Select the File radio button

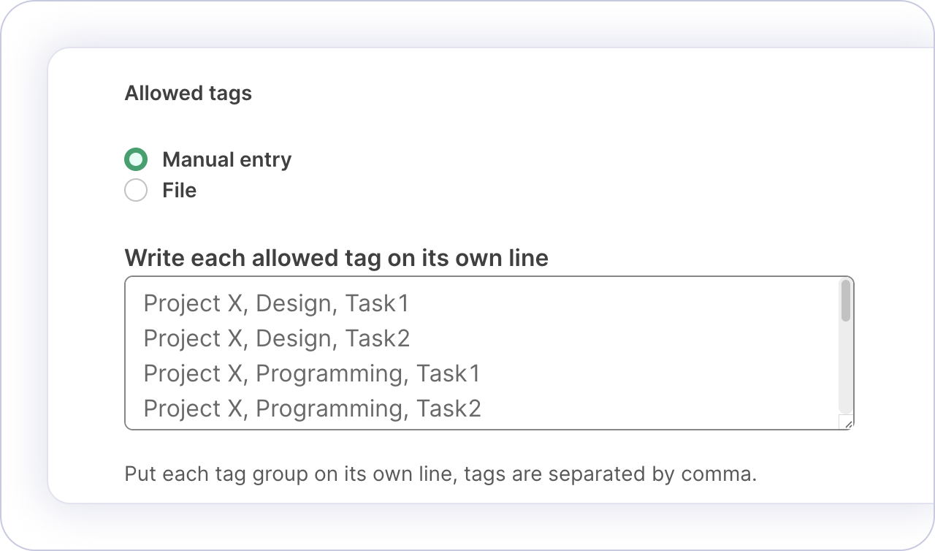136,191
